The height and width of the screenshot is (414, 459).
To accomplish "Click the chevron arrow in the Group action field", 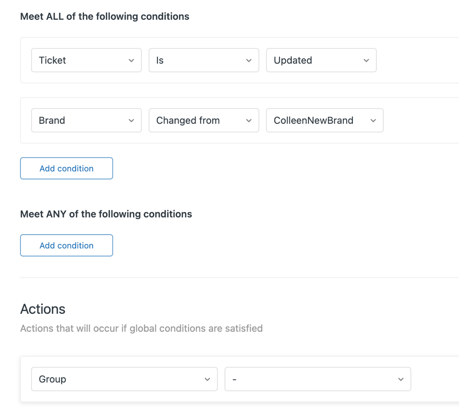I will pyautogui.click(x=207, y=380).
